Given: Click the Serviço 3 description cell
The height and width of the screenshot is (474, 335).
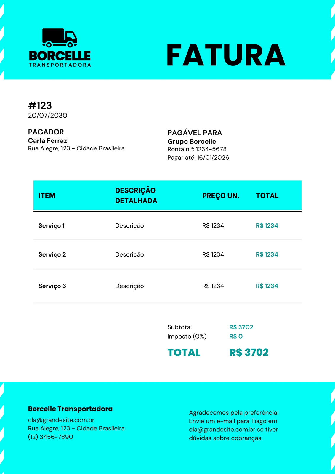Looking at the screenshot, I should point(129,286).
